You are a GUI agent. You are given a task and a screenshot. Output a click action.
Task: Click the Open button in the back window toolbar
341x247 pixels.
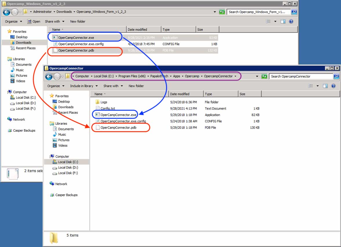[34, 21]
